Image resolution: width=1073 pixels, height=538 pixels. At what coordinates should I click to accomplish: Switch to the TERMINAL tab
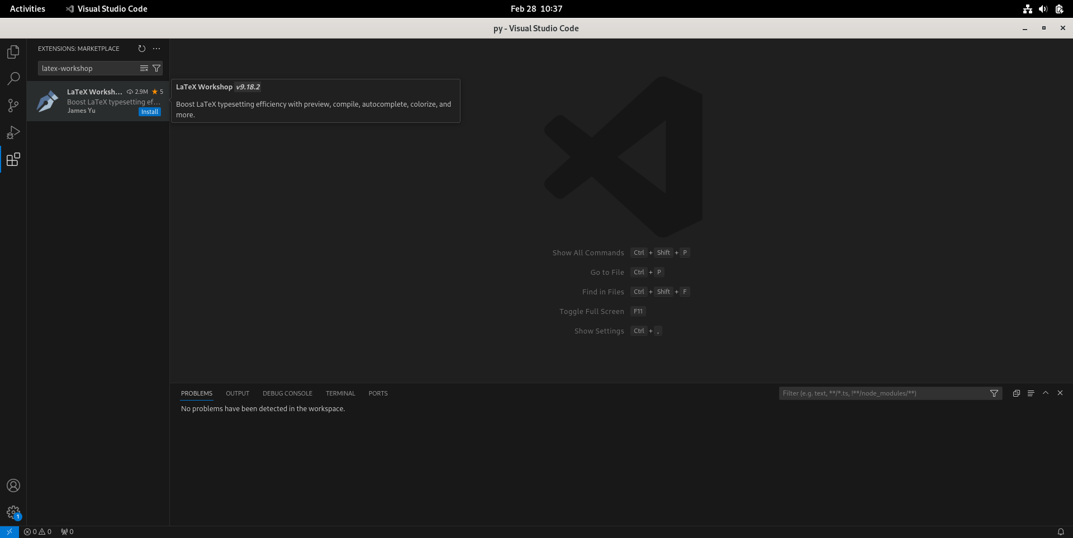[x=340, y=393]
